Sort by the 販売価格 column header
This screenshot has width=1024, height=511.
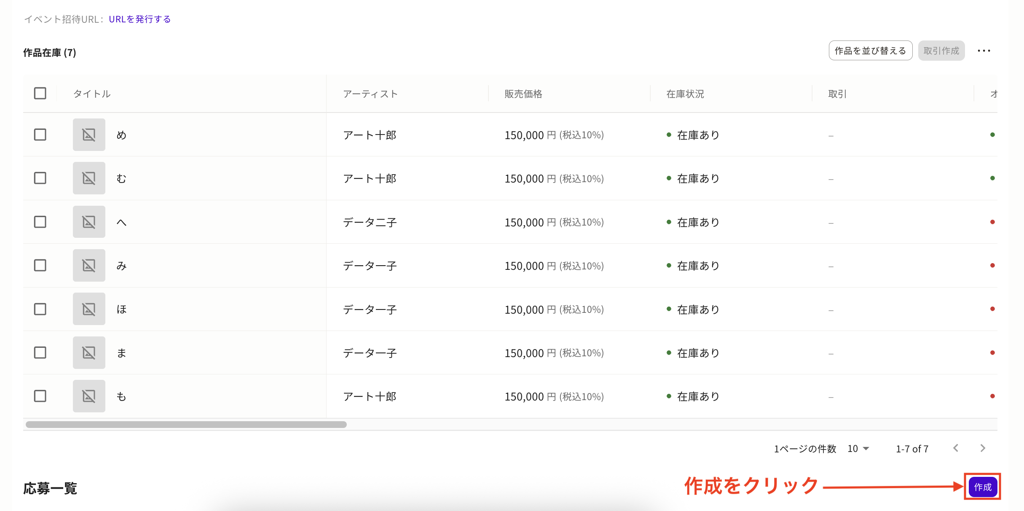(x=523, y=94)
